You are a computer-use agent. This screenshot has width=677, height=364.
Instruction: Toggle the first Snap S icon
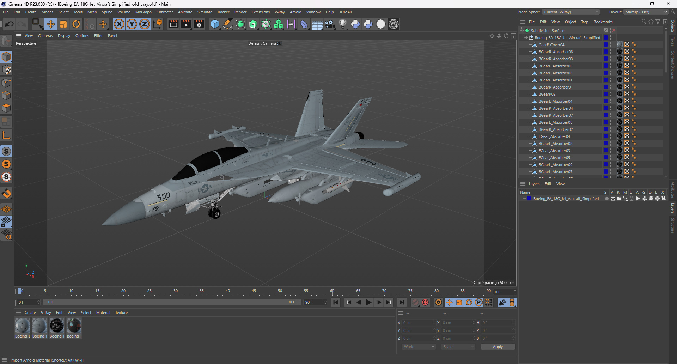click(6, 151)
